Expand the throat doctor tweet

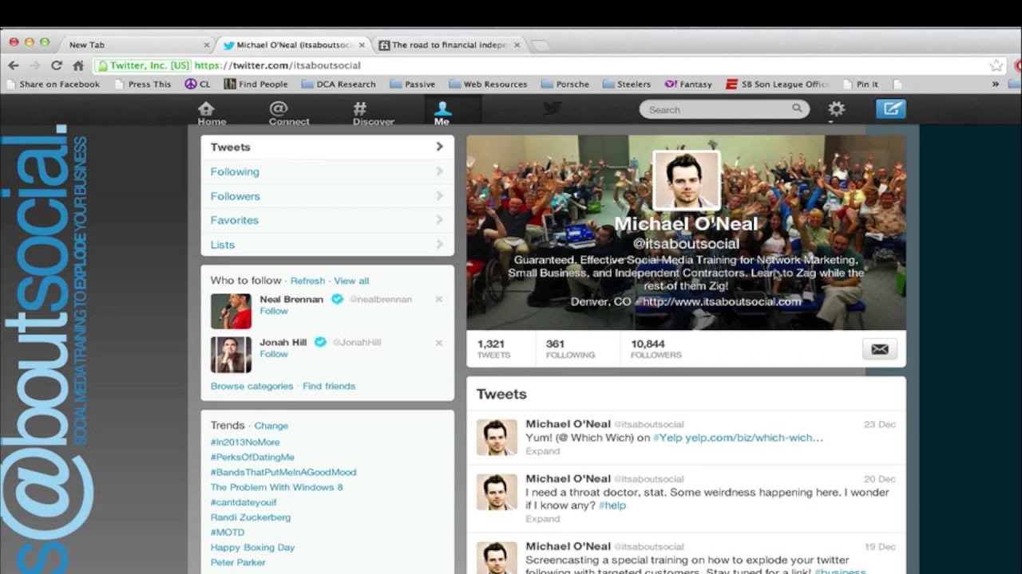[542, 519]
